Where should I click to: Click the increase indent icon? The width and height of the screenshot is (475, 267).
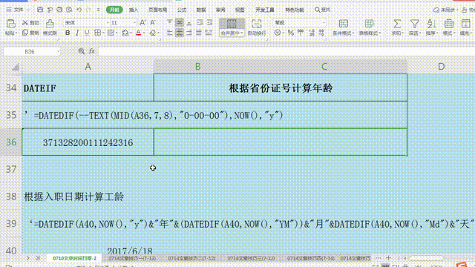click(209, 22)
